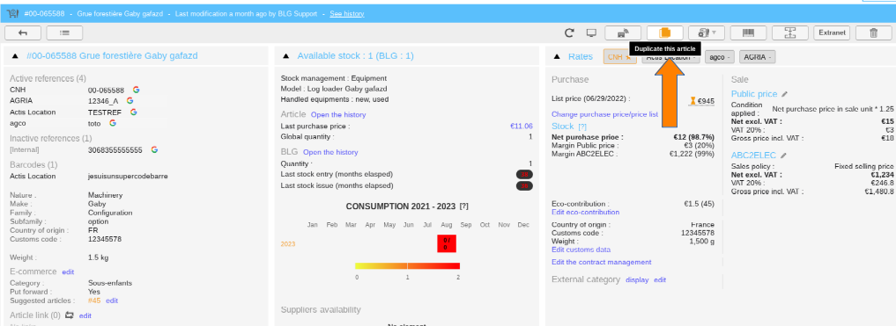Click the back arrow button
Screen dimensions: 896x326
tap(22, 33)
